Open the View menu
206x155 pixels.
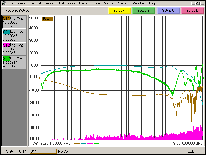pyautogui.click(x=21, y=3)
